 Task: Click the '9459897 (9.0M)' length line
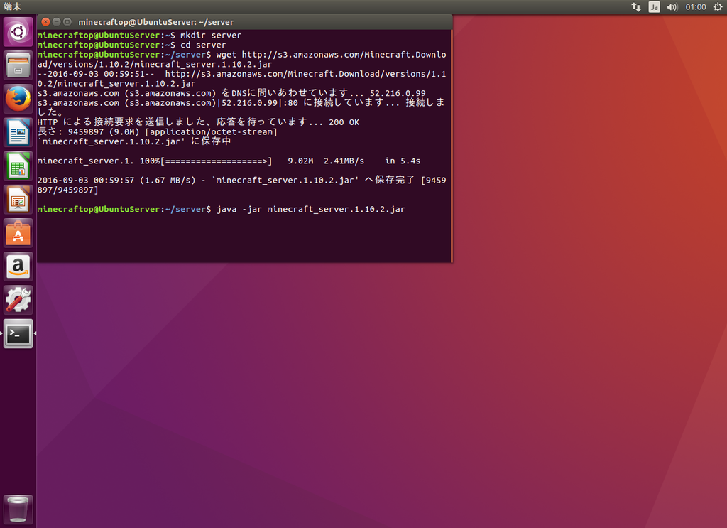157,131
